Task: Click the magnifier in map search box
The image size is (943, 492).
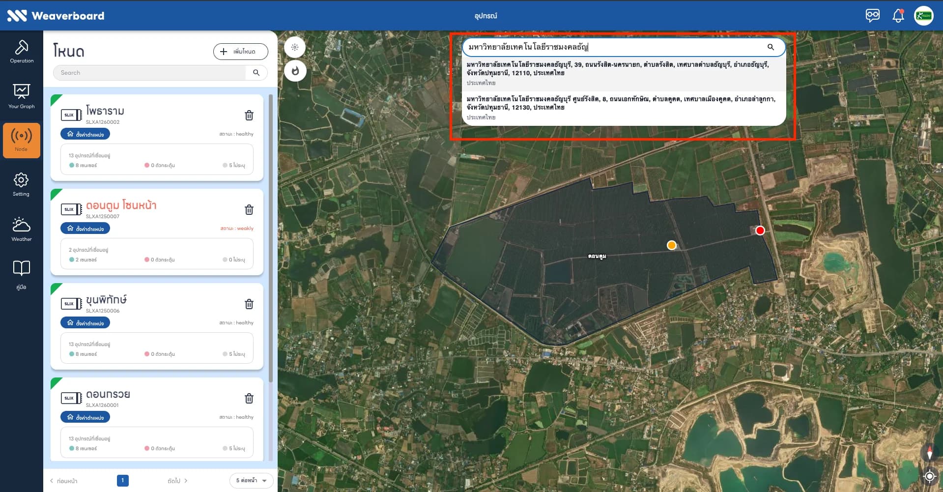Action: click(x=771, y=47)
